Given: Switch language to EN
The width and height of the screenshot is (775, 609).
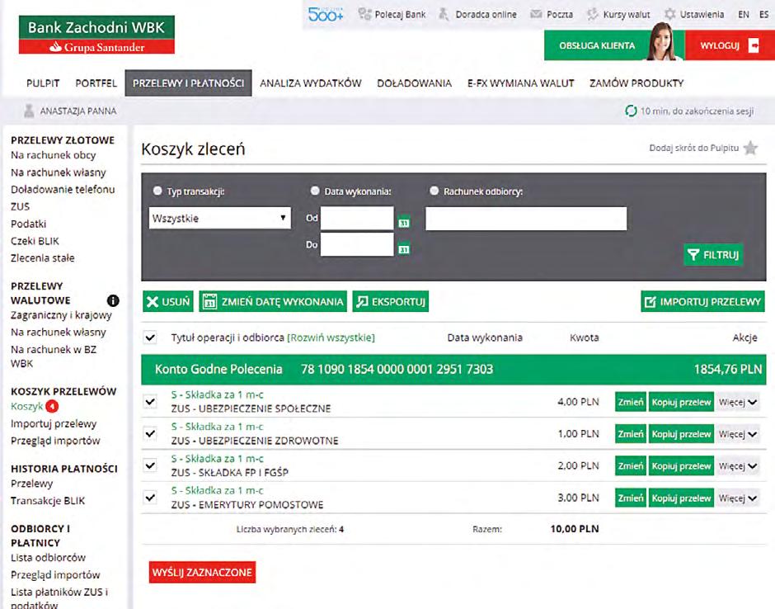Looking at the screenshot, I should point(744,14).
